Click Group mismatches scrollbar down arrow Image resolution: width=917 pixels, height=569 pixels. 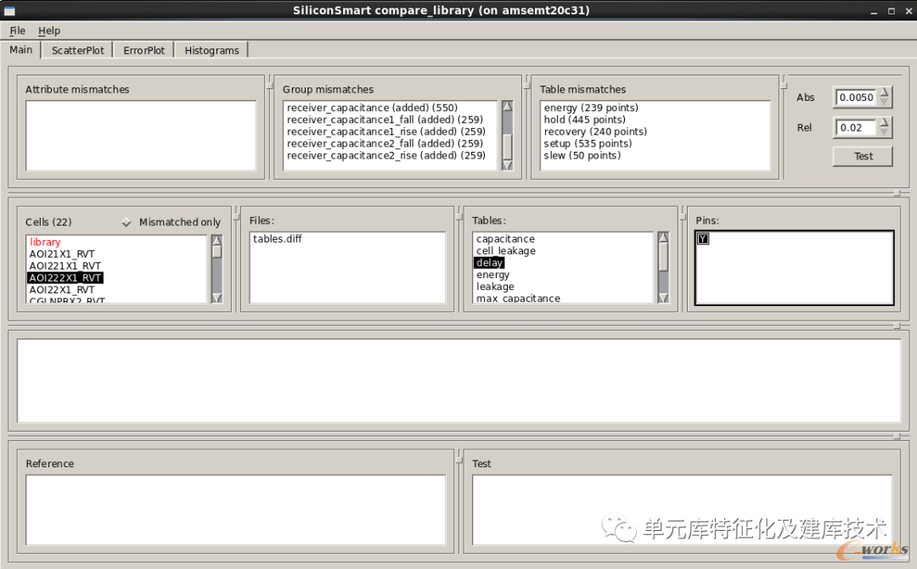pos(507,165)
